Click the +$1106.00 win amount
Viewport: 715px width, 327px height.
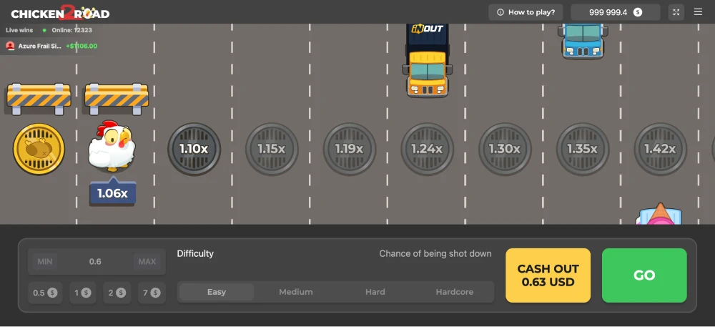click(x=82, y=46)
